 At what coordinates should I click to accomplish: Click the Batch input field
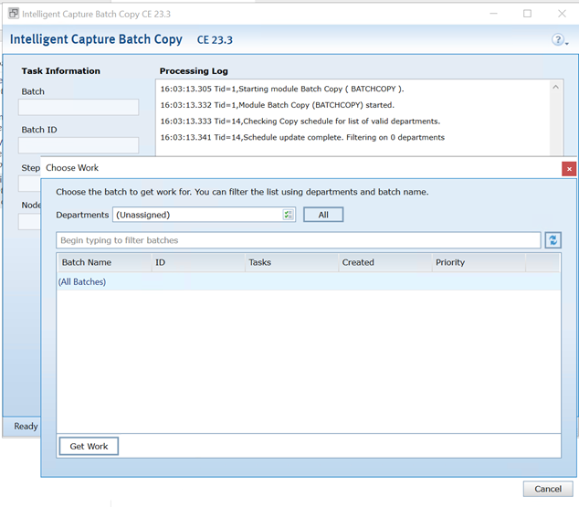[79, 107]
